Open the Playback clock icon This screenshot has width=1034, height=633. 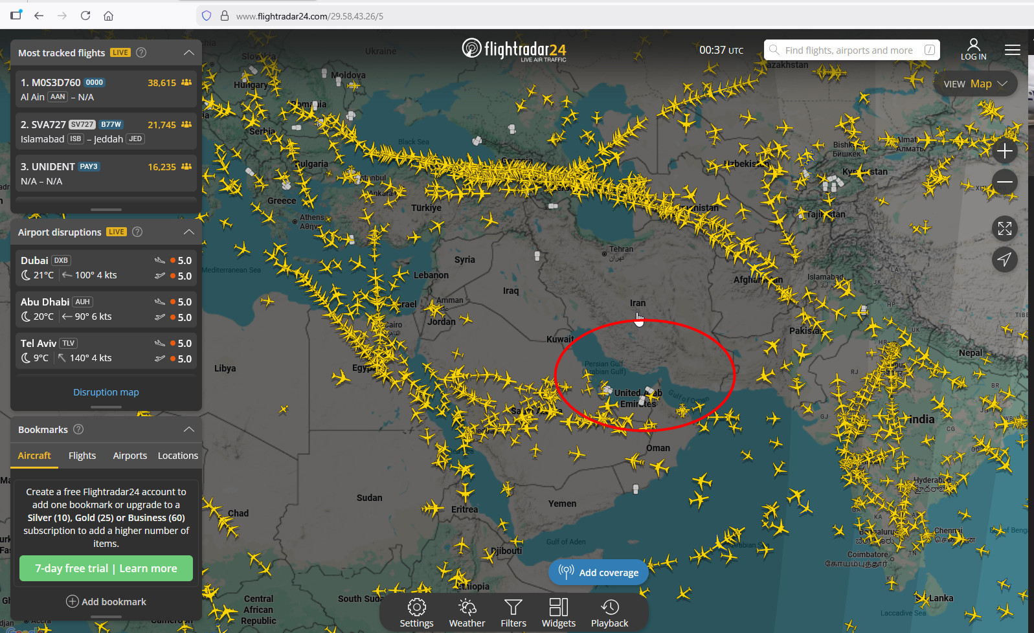(609, 613)
